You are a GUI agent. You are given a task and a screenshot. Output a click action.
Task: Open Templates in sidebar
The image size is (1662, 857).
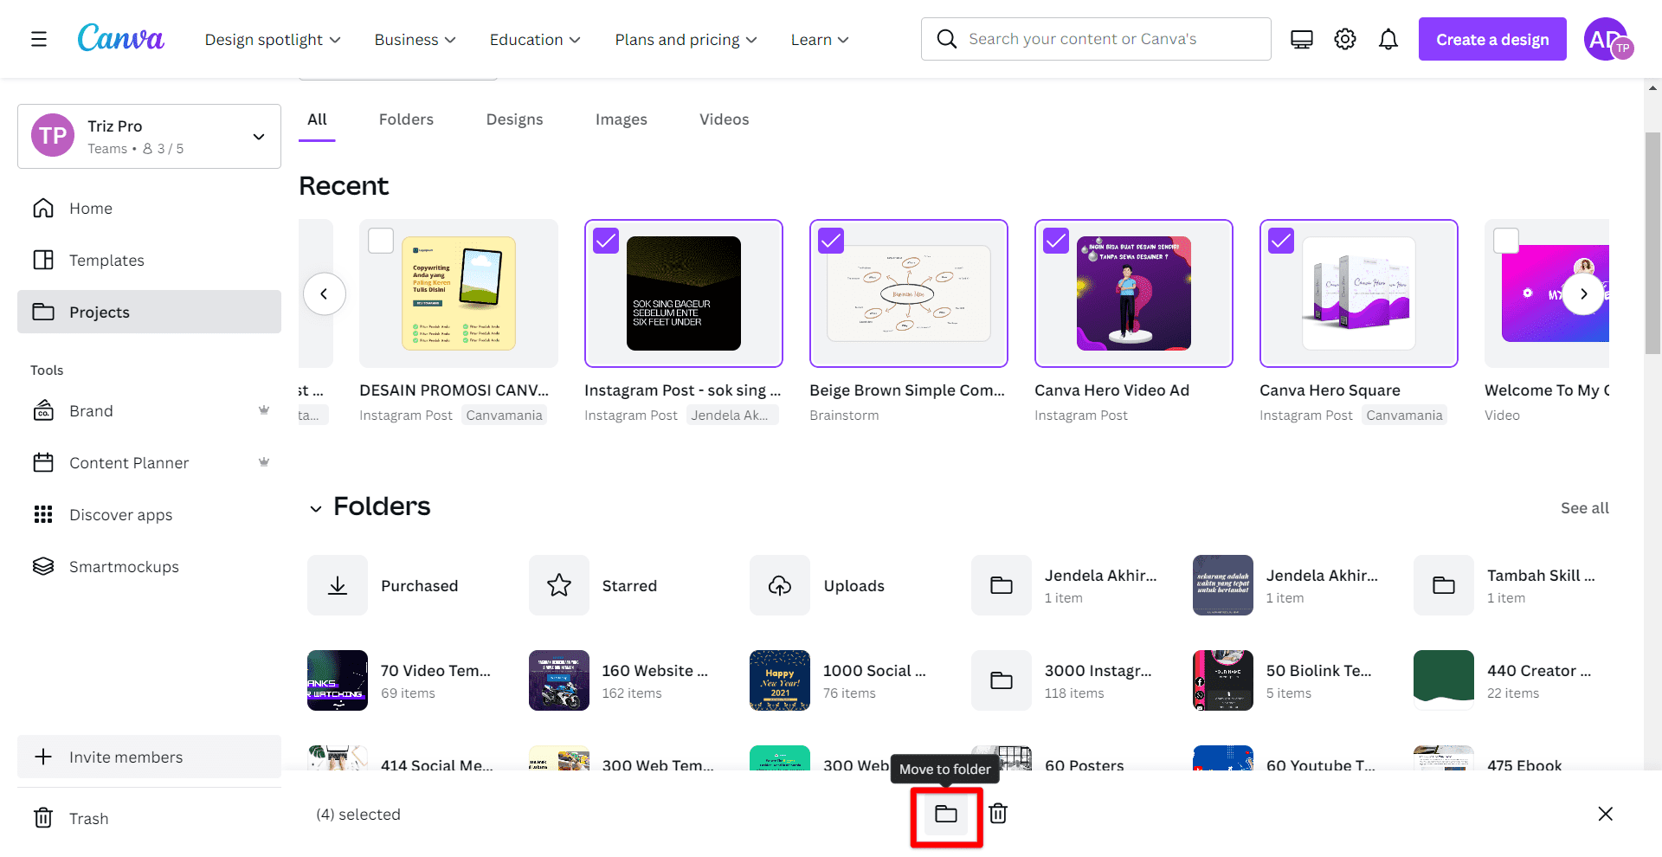[149, 261]
